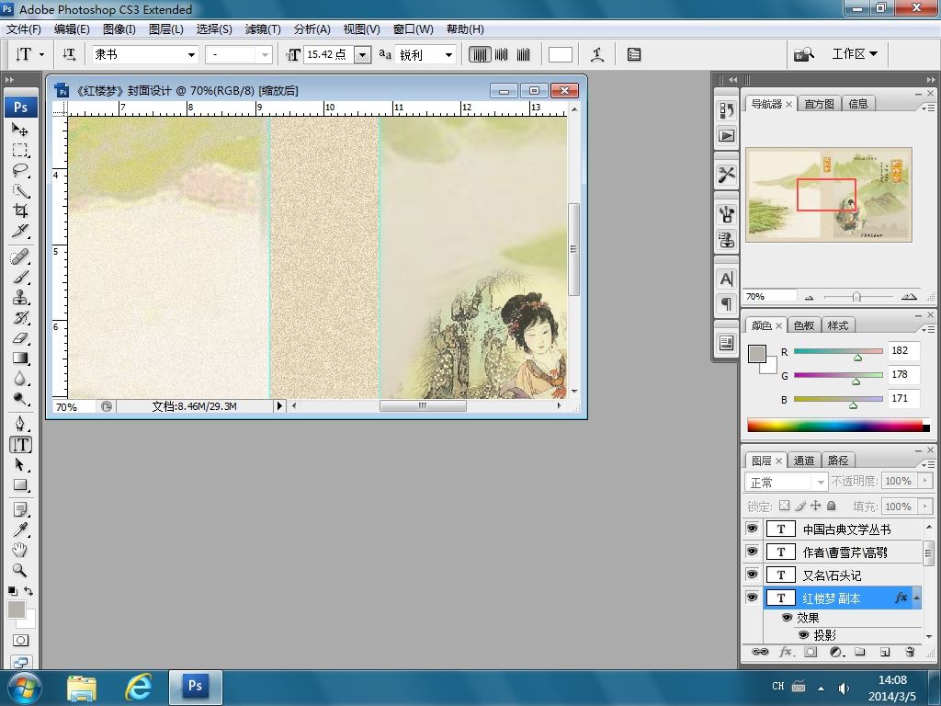941x706 pixels.
Task: Swap foreground and background colors
Action: point(28,591)
